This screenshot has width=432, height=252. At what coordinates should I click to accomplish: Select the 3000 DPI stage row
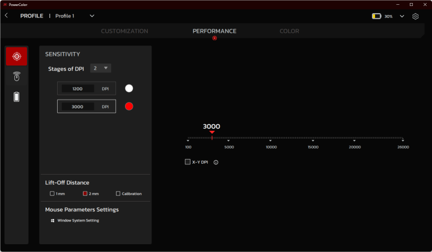point(87,106)
